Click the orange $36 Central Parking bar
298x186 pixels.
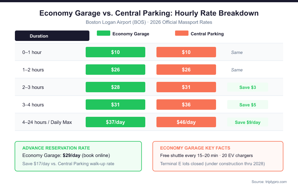pos(186,105)
